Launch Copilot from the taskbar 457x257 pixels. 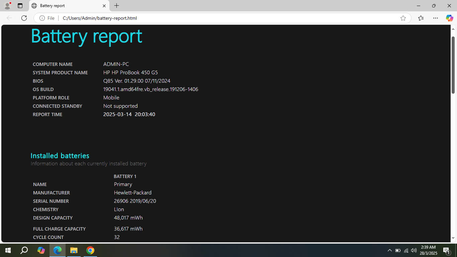pos(41,250)
